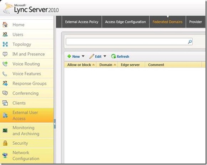The height and width of the screenshot is (165, 207).
Task: Open Voice Routing section
Action: point(27,64)
